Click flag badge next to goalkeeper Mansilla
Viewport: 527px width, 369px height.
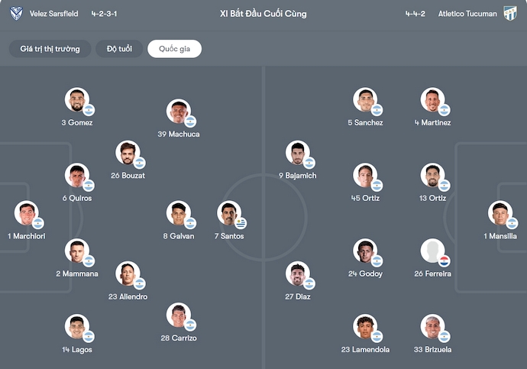point(512,223)
